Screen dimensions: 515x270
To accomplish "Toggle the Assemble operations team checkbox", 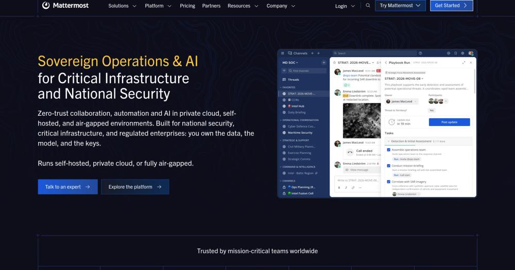I will [388, 150].
